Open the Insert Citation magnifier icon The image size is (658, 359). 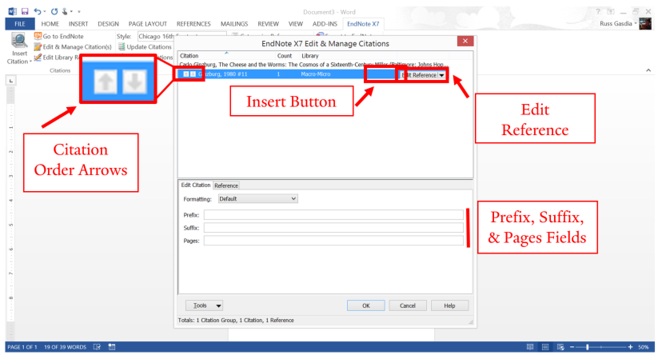pos(19,41)
